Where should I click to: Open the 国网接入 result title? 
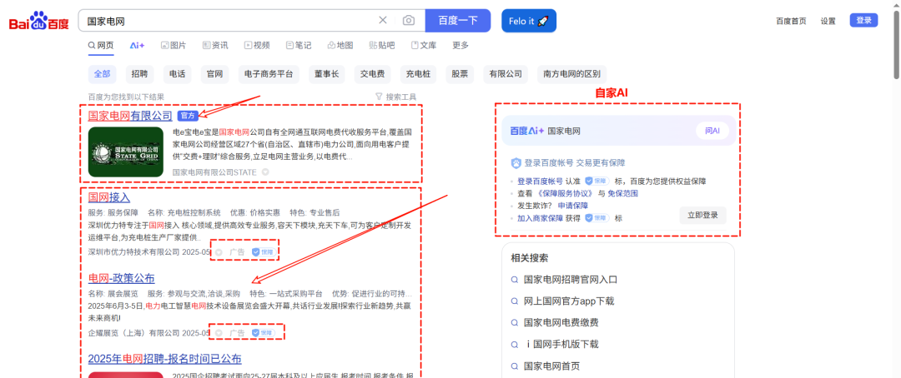coord(109,198)
